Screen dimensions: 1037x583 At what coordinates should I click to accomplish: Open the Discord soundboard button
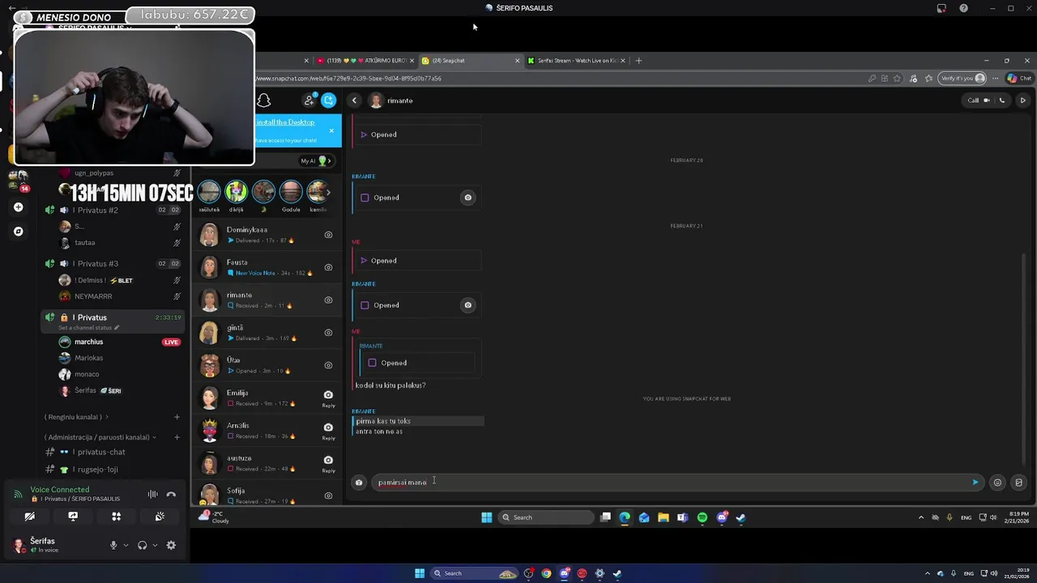(160, 517)
